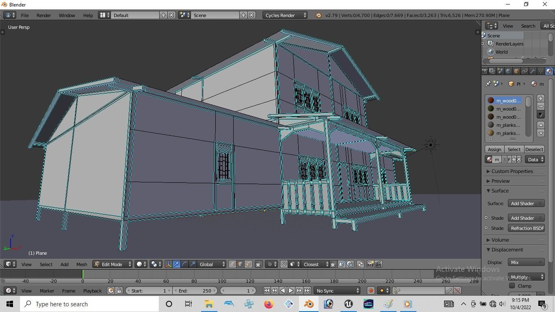
Task: Open the Render Layers properties tab
Action: click(492, 71)
